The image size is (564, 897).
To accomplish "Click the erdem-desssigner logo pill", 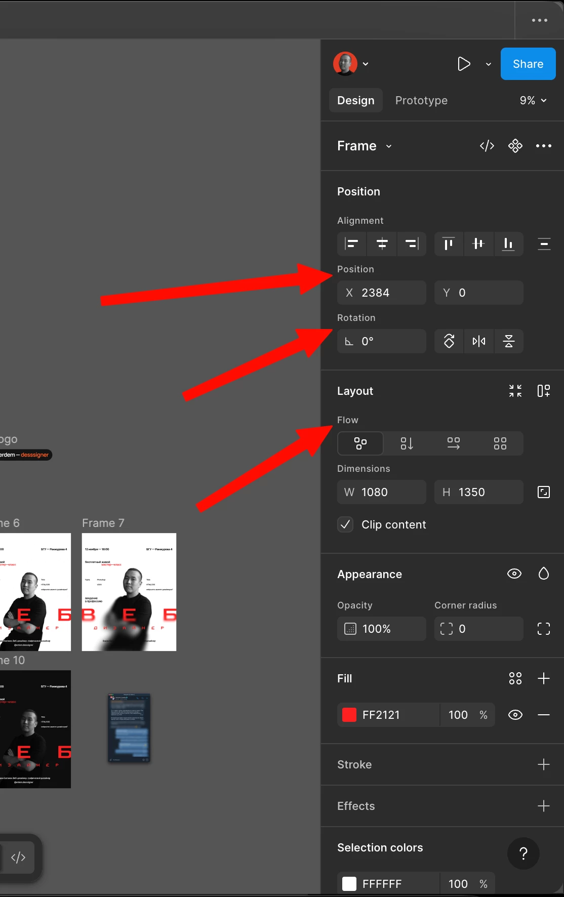I will click(25, 455).
